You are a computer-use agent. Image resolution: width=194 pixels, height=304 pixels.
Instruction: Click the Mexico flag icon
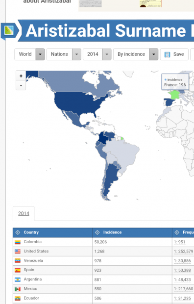point(18,289)
